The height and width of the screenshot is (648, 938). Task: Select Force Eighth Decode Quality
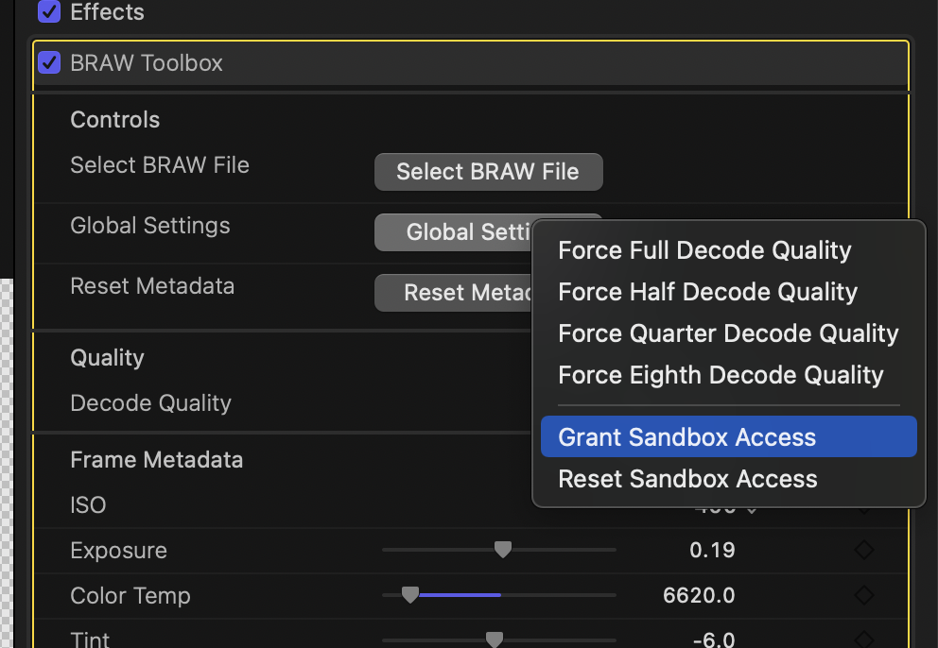(x=721, y=375)
